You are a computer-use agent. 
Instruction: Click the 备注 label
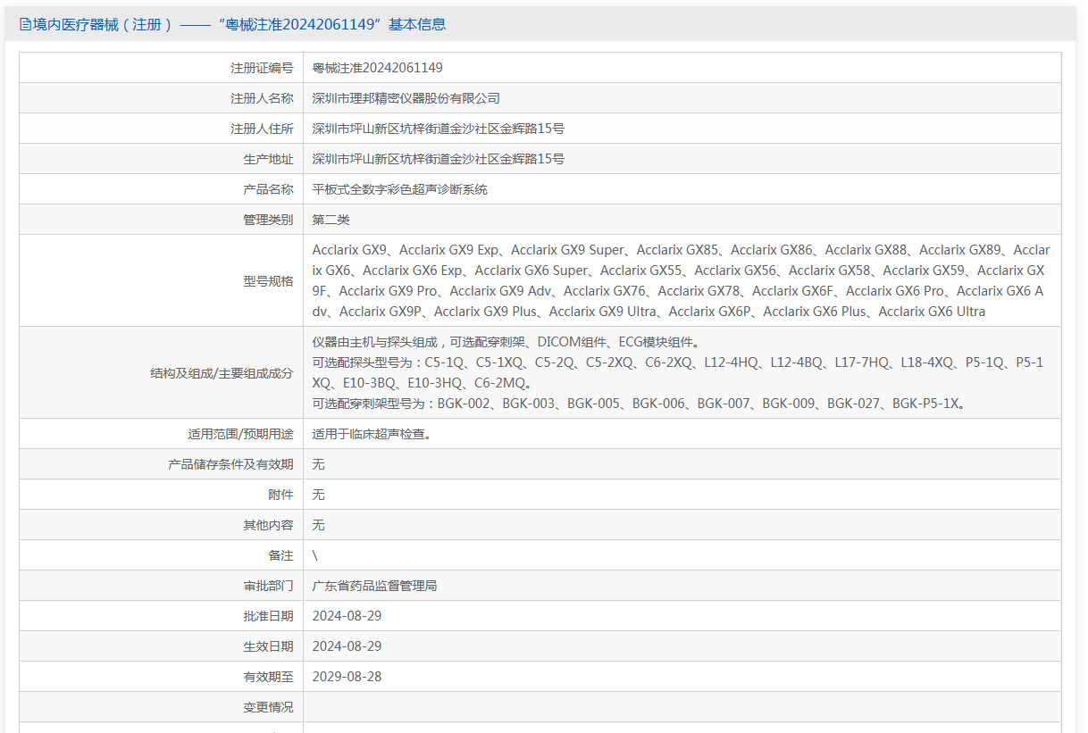tap(280, 555)
